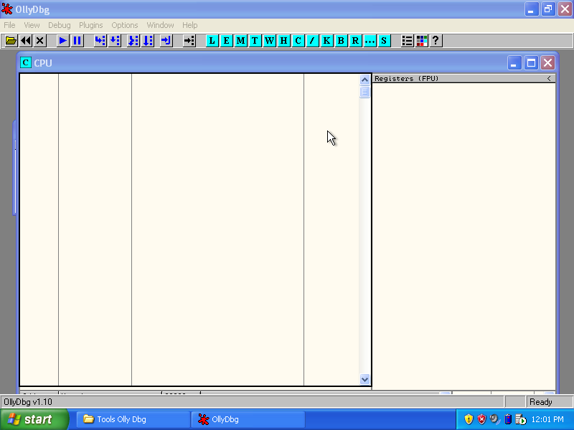The width and height of the screenshot is (574, 430).
Task: Show CPU window with C button
Action: point(298,41)
